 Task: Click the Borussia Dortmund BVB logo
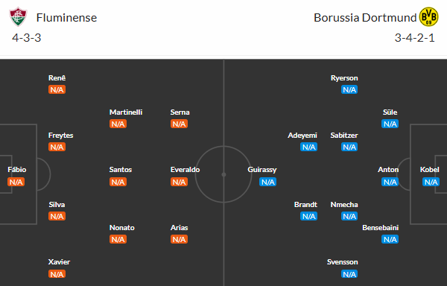pyautogui.click(x=428, y=17)
